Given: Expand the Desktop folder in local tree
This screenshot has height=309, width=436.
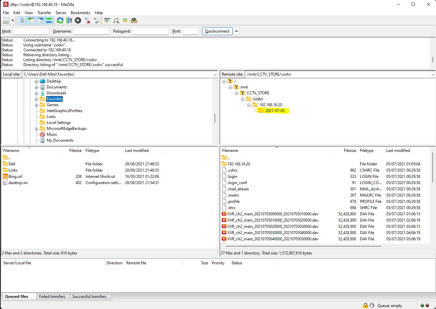Looking at the screenshot, I should coord(37,81).
